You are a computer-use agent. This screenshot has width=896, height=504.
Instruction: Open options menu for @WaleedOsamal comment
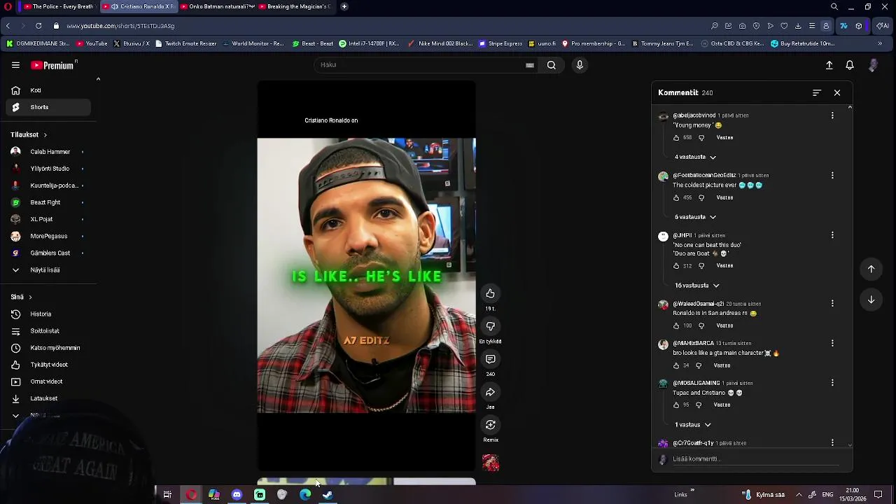pos(832,304)
